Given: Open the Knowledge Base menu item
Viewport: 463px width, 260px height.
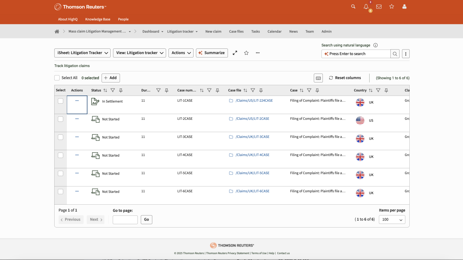Looking at the screenshot, I should [x=98, y=19].
